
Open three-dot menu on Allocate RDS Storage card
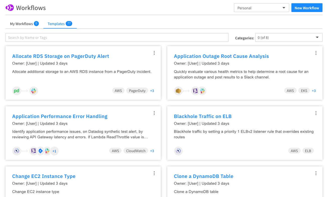pos(154,53)
